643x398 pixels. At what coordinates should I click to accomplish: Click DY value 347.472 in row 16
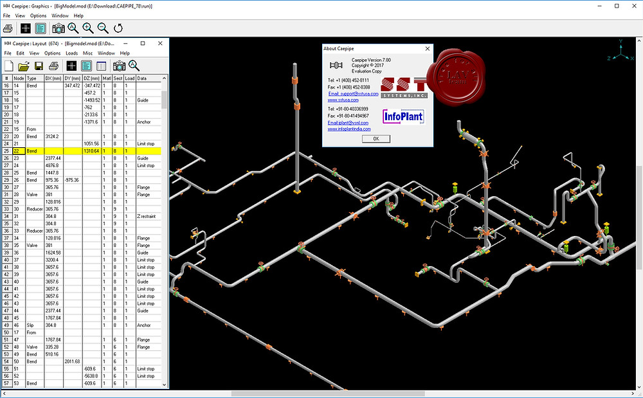coord(73,86)
